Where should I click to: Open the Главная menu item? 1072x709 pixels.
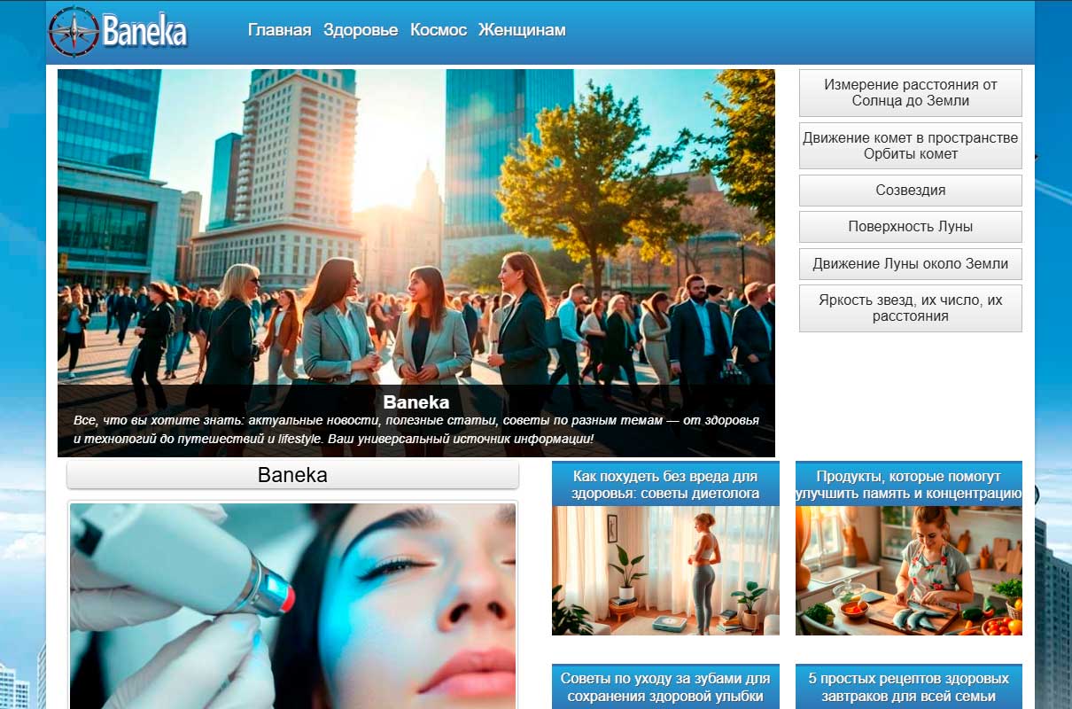279,29
